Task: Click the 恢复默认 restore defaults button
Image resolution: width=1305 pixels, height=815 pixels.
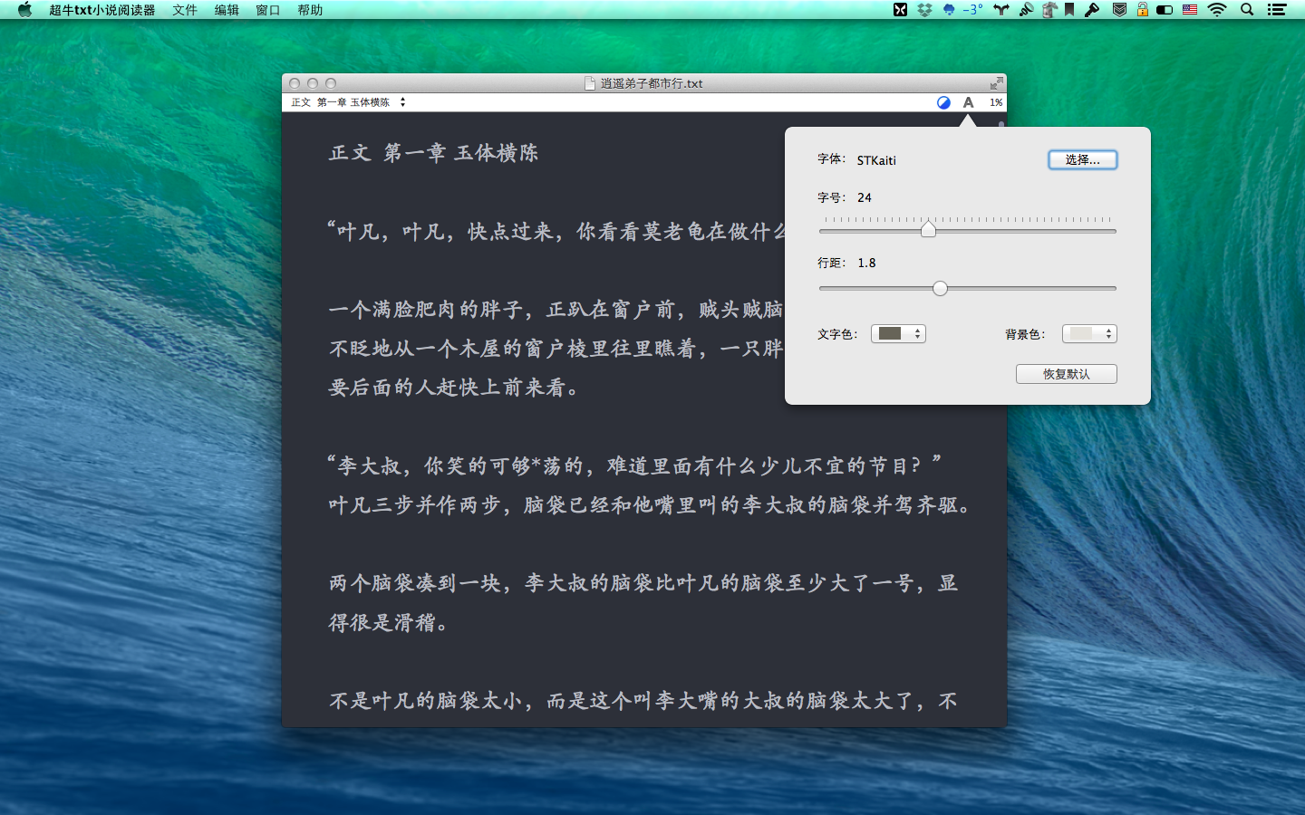Action: [1067, 374]
